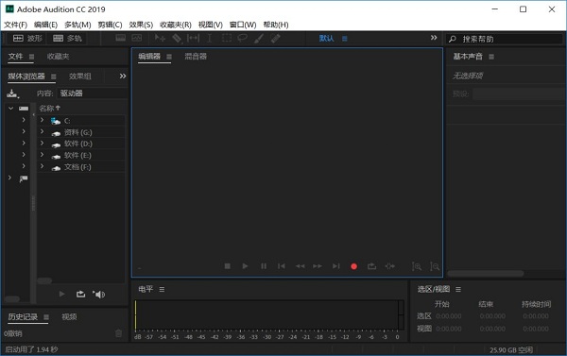The height and width of the screenshot is (356, 567).
Task: Select the Spot Healing Brush tool
Action: (275, 38)
